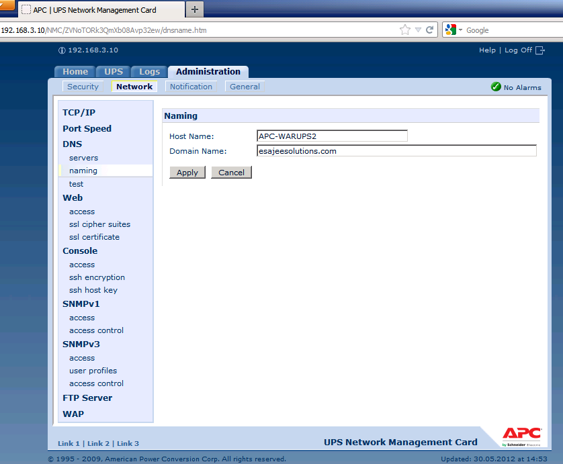Open the TCP/IP menu item
Screen dimensions: 563x464
[79, 112]
